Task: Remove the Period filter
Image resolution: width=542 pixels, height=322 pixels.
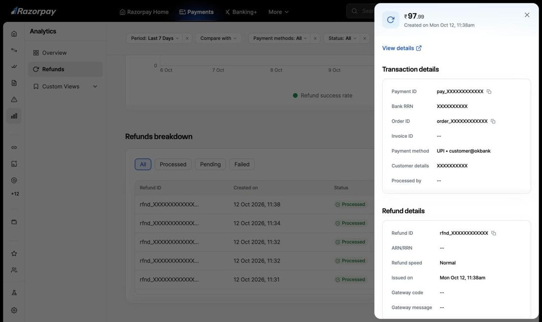Action: [187, 38]
